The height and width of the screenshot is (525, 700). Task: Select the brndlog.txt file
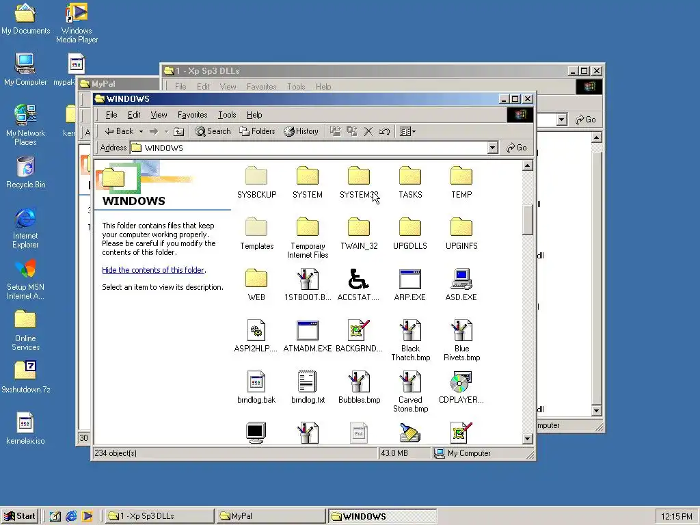[x=307, y=388]
